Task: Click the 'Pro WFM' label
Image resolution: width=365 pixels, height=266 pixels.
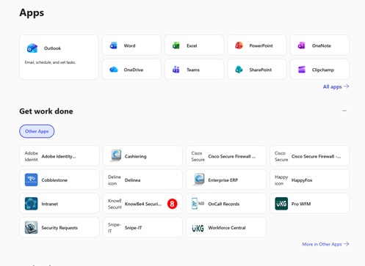Action: (x=301, y=204)
